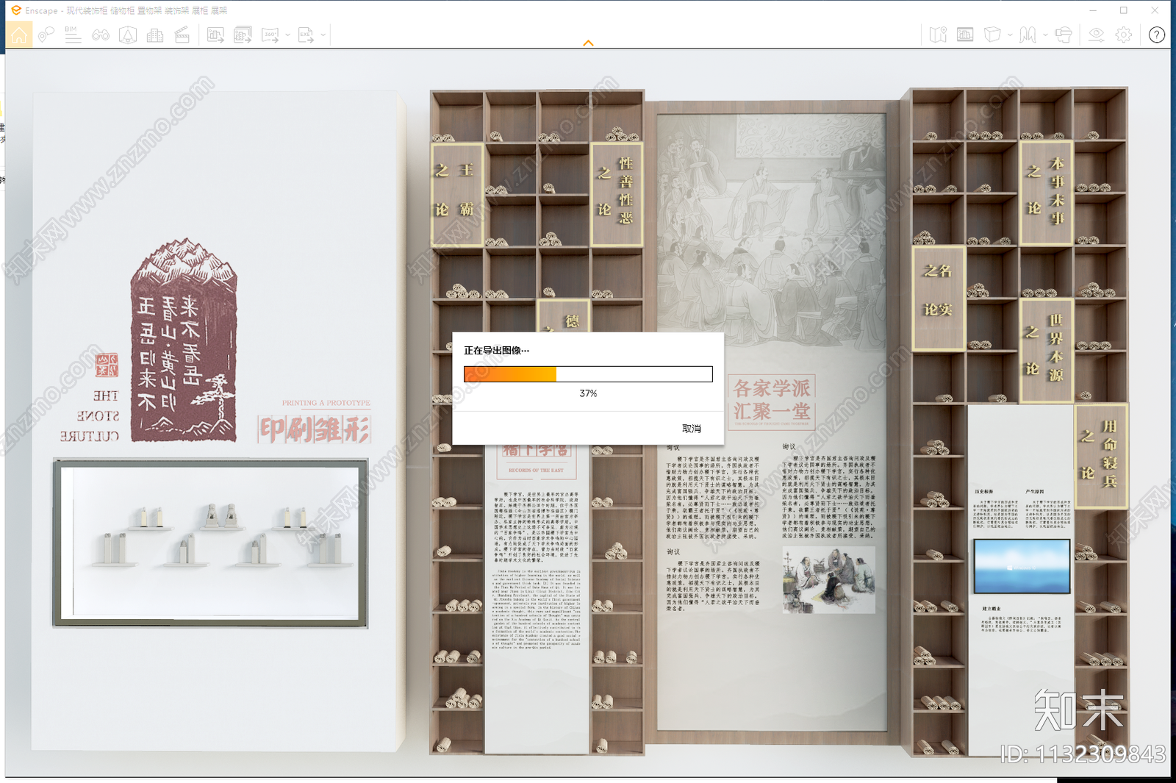Close the Enscape window
Image resolution: width=1176 pixels, height=783 pixels.
click(1155, 10)
